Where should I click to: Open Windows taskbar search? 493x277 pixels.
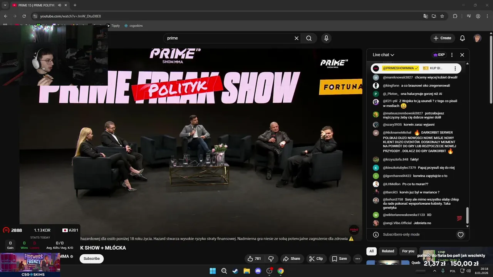[224, 271]
